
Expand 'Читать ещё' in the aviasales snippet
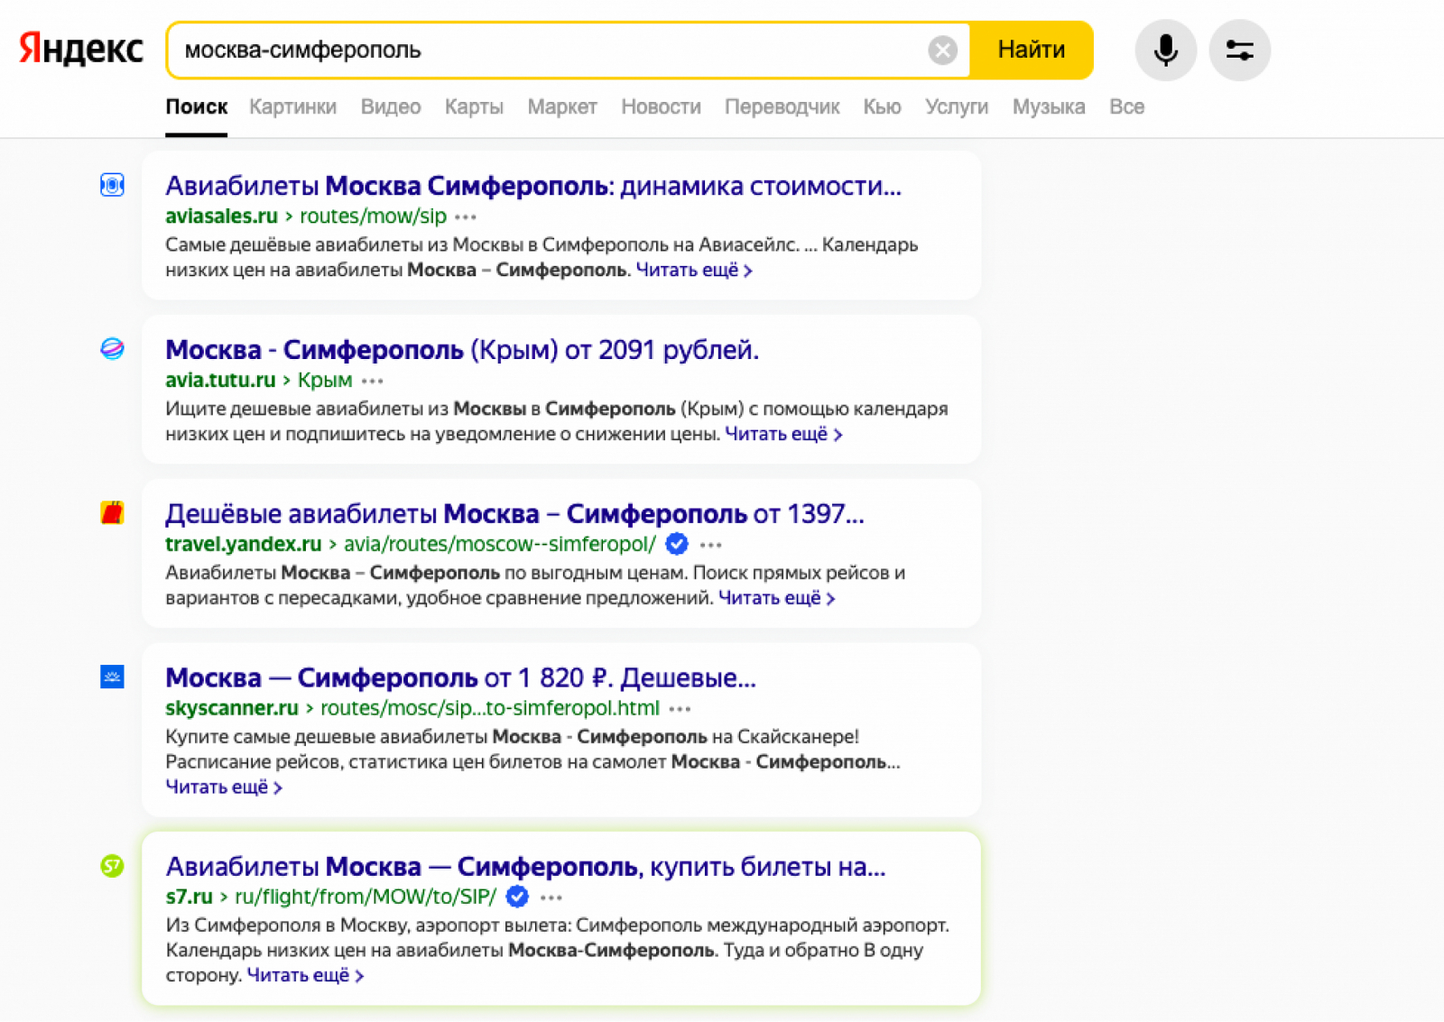pos(694,270)
